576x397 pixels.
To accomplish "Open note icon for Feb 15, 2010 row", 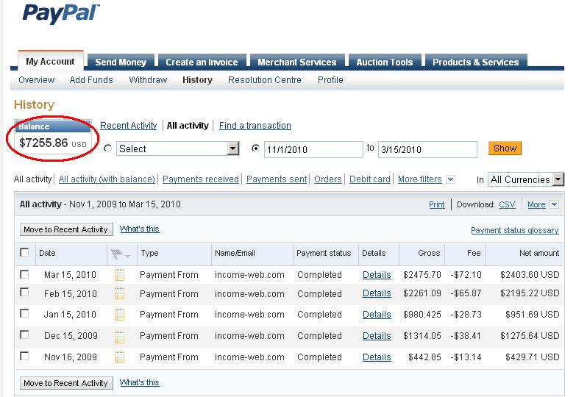I will 119,294.
